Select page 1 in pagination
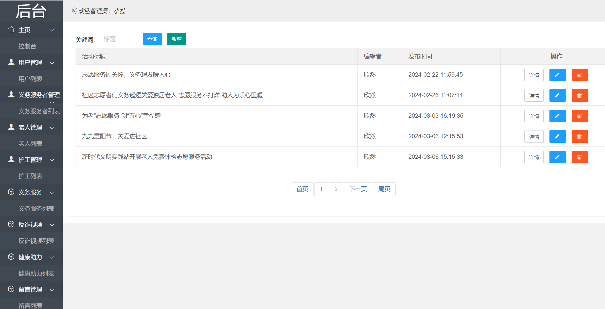Screen dimensions: 605x309 tap(321, 189)
